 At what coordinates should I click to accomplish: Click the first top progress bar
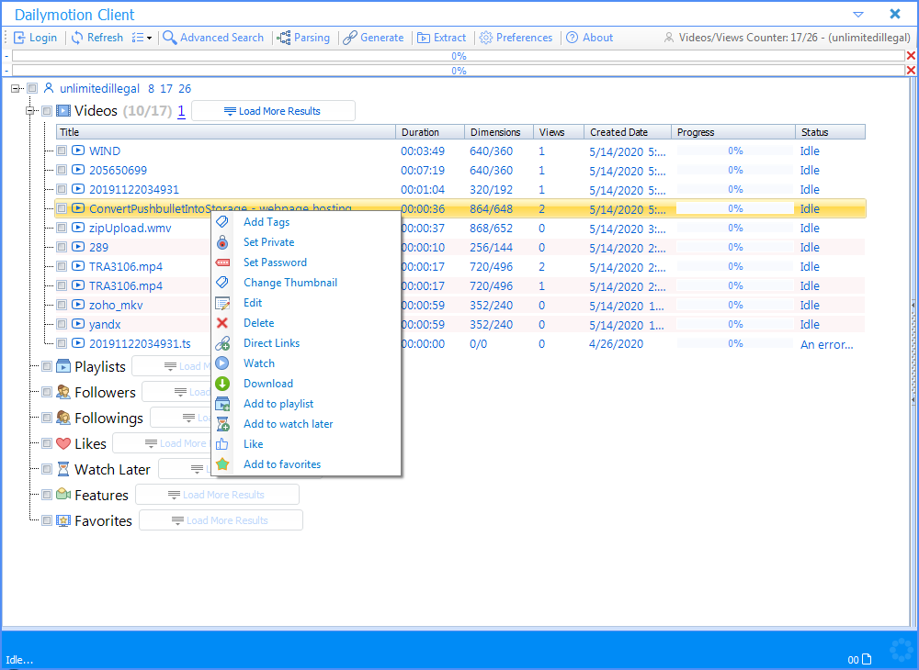click(459, 56)
